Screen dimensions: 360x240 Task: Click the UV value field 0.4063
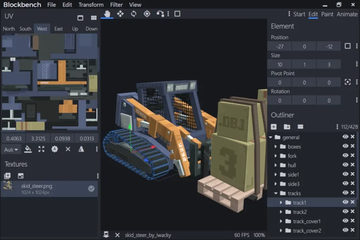pyautogui.click(x=14, y=138)
